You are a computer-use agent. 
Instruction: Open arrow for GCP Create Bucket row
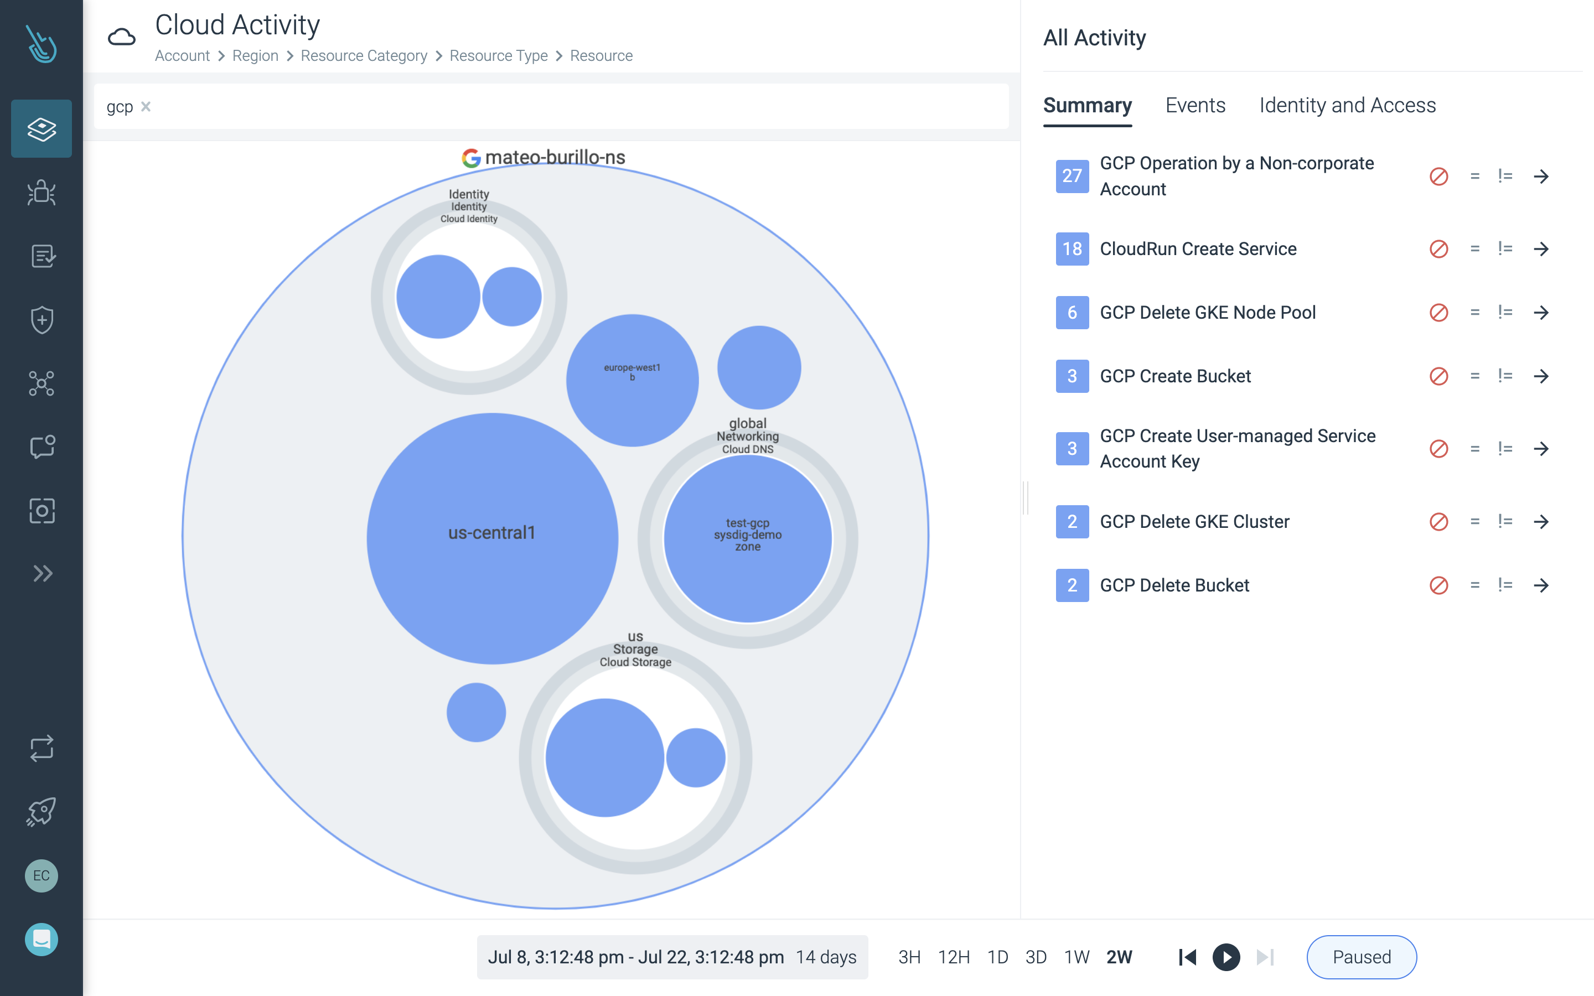click(x=1541, y=376)
